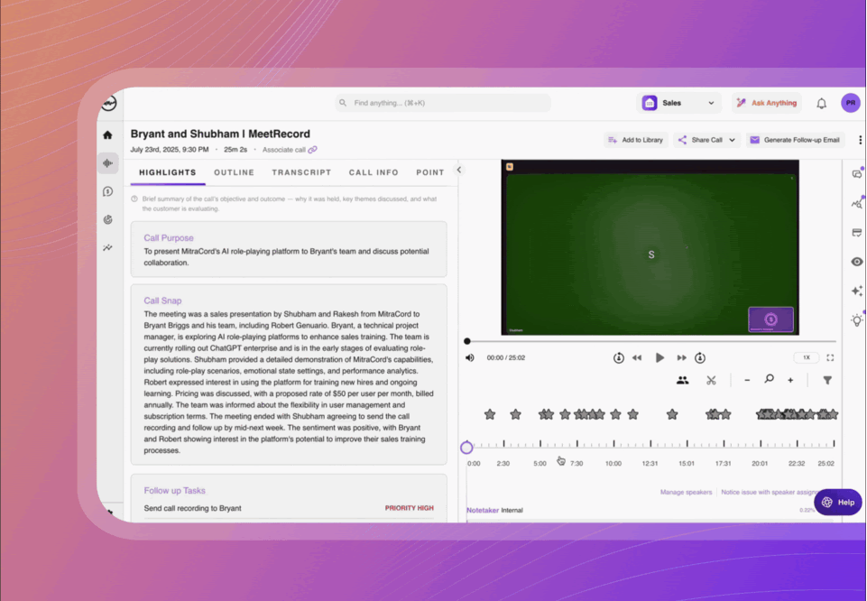867x601 pixels.
Task: Click the Manage speakers link
Action: (687, 492)
